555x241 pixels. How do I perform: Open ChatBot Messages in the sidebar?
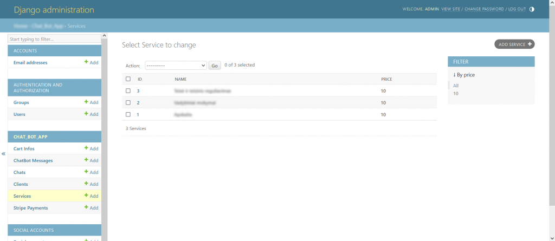click(x=33, y=160)
